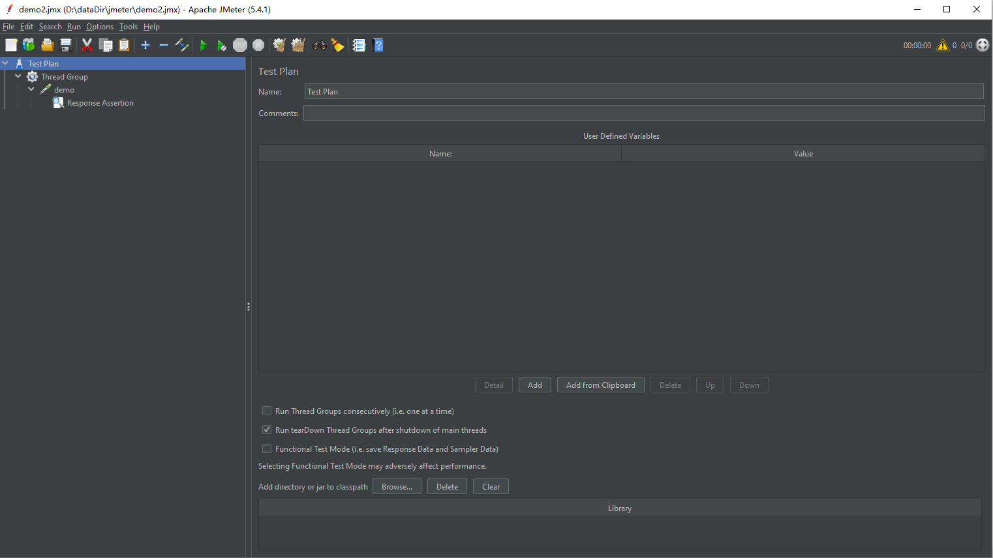993x558 pixels.
Task: Click the warning triangle log indicator
Action: (x=943, y=45)
